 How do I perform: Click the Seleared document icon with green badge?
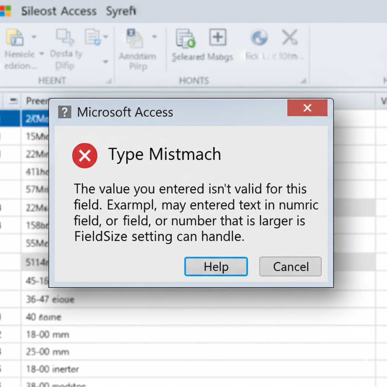(x=185, y=38)
